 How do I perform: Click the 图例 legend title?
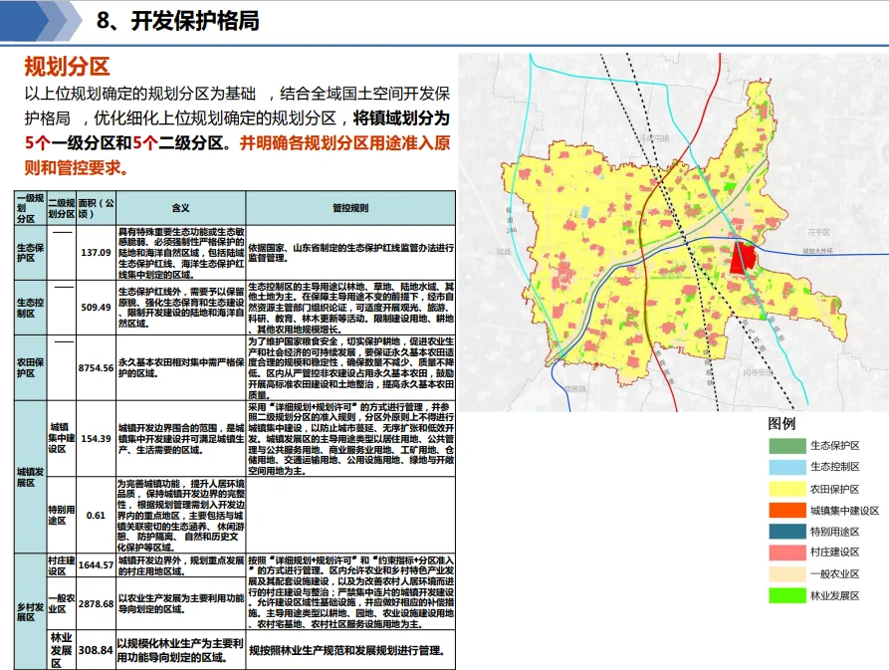(x=781, y=422)
